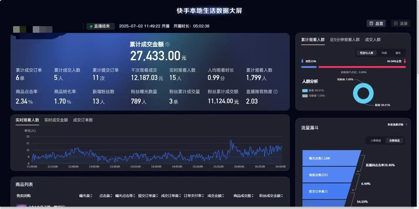The height and width of the screenshot is (209, 419).
Task: Sort product list by 提交订单量 arrows
Action: tap(157, 196)
